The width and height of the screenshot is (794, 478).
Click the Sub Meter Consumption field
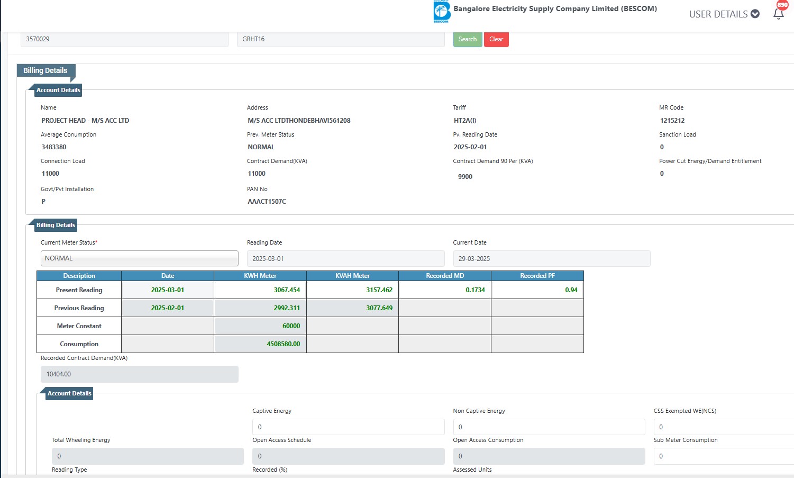[724, 456]
